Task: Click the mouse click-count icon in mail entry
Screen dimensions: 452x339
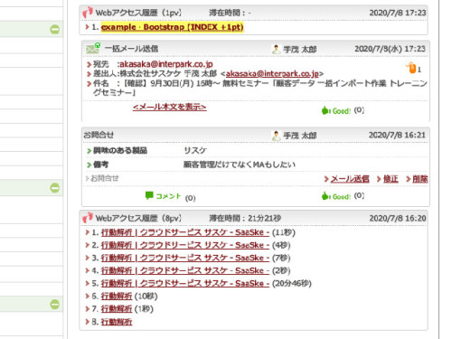Action: (x=411, y=68)
